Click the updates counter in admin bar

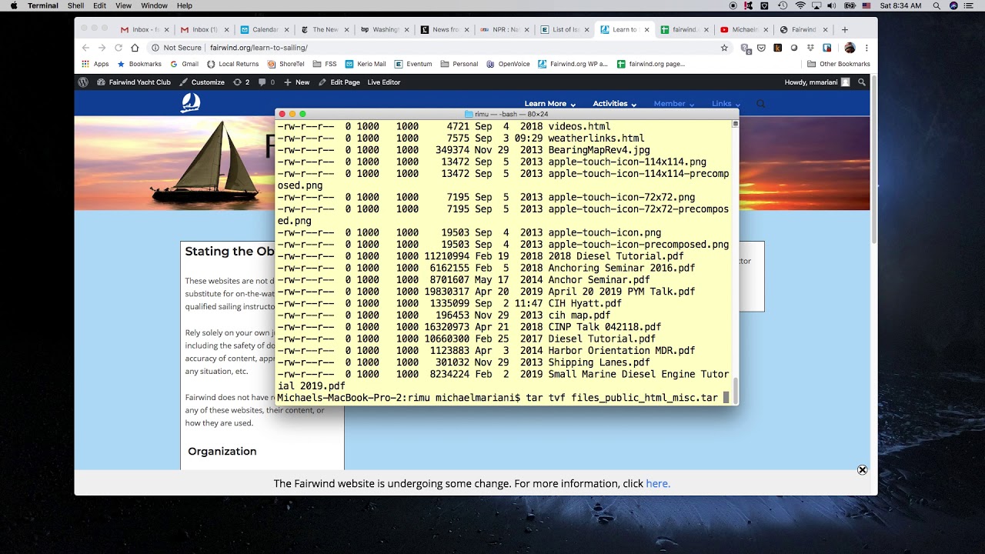[x=241, y=82]
